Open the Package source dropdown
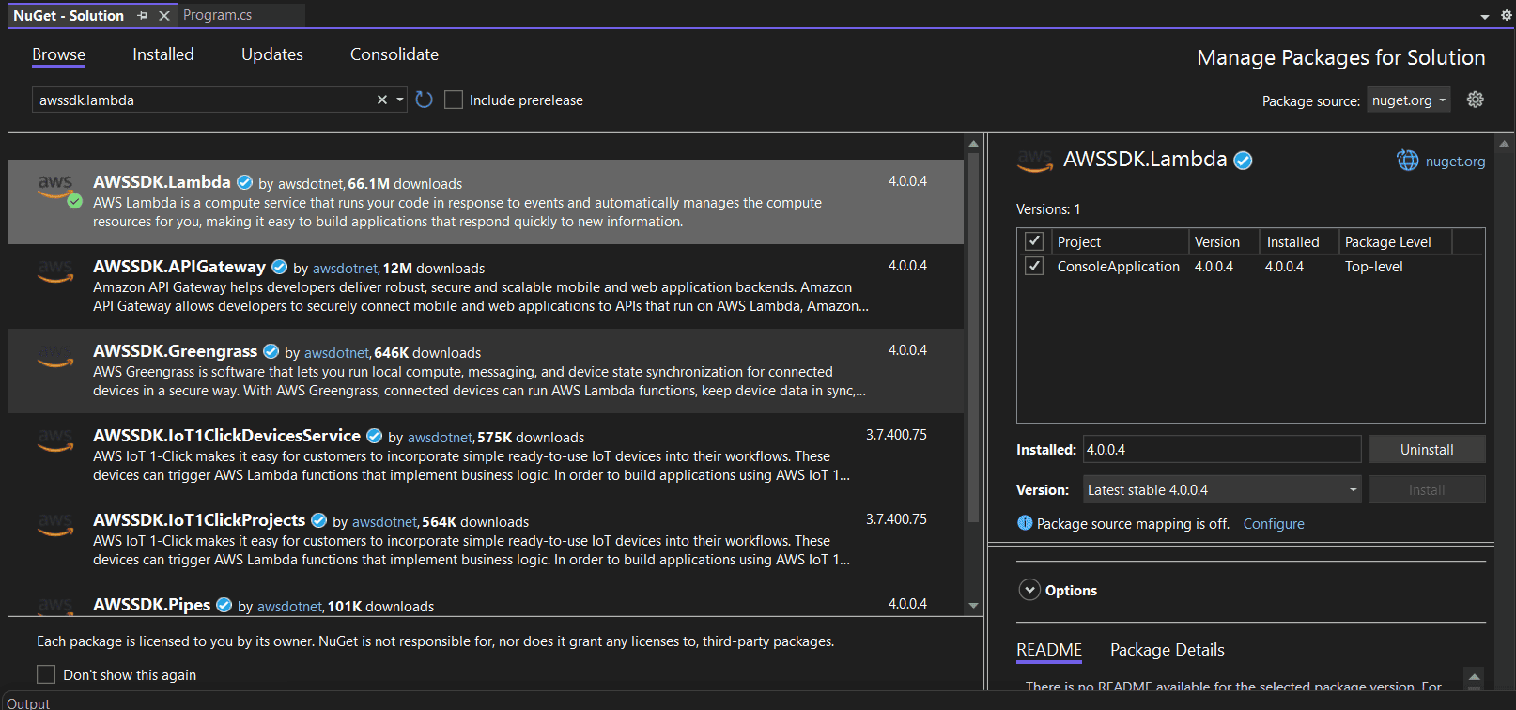Screen dimensions: 1516x710 (x=1408, y=100)
